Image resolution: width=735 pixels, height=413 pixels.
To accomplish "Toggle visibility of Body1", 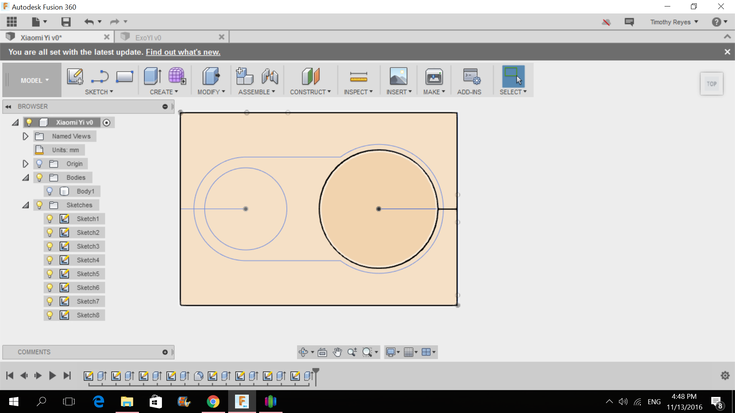I will [49, 190].
